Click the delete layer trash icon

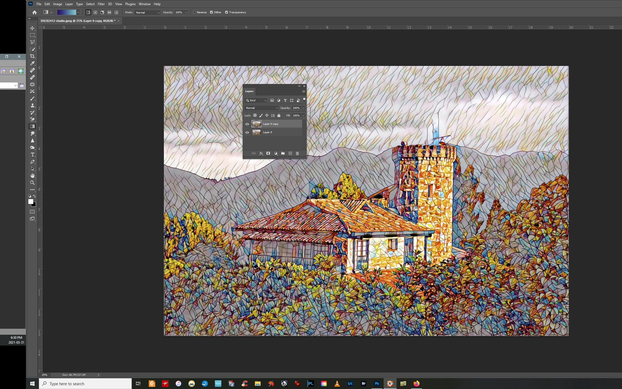pyautogui.click(x=297, y=153)
